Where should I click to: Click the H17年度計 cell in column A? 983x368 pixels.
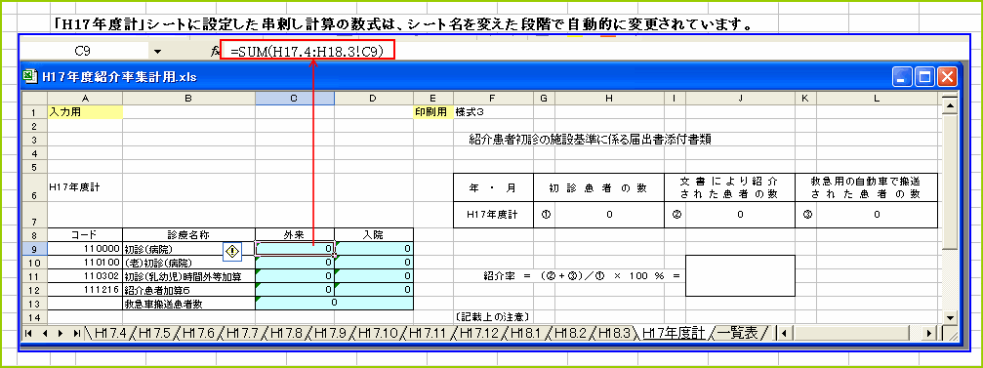click(85, 187)
